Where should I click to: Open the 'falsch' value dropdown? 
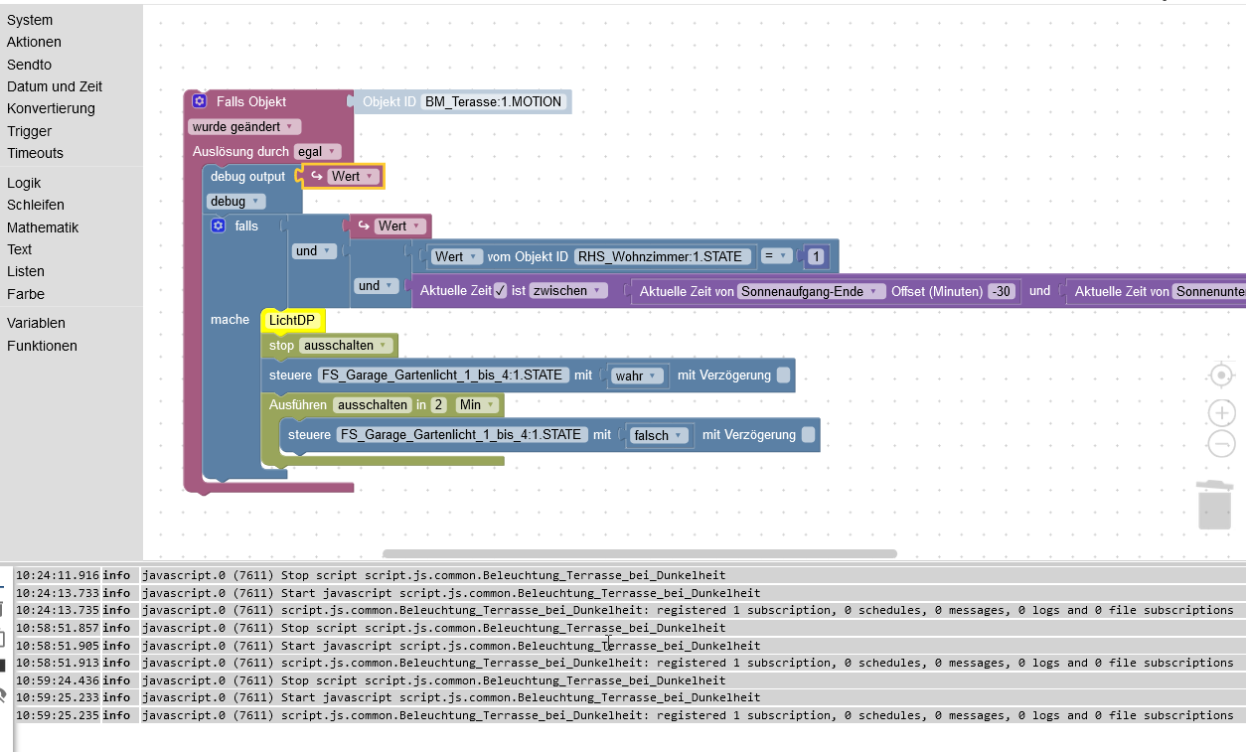(659, 435)
